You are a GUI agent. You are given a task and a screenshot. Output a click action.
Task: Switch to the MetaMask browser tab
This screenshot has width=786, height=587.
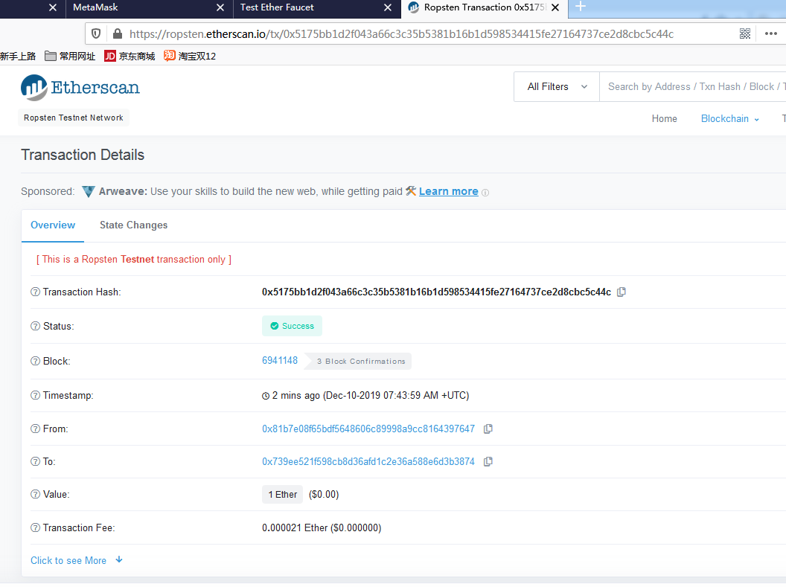[150, 7]
